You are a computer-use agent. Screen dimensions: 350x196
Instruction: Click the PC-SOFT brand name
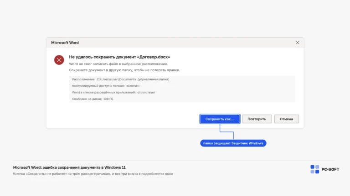330,169
